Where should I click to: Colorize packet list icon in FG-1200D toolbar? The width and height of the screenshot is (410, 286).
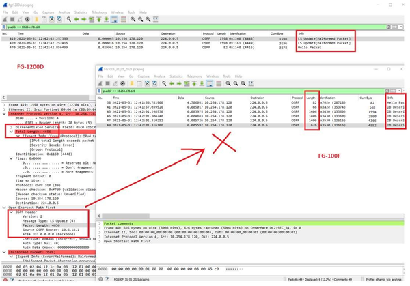point(124,19)
